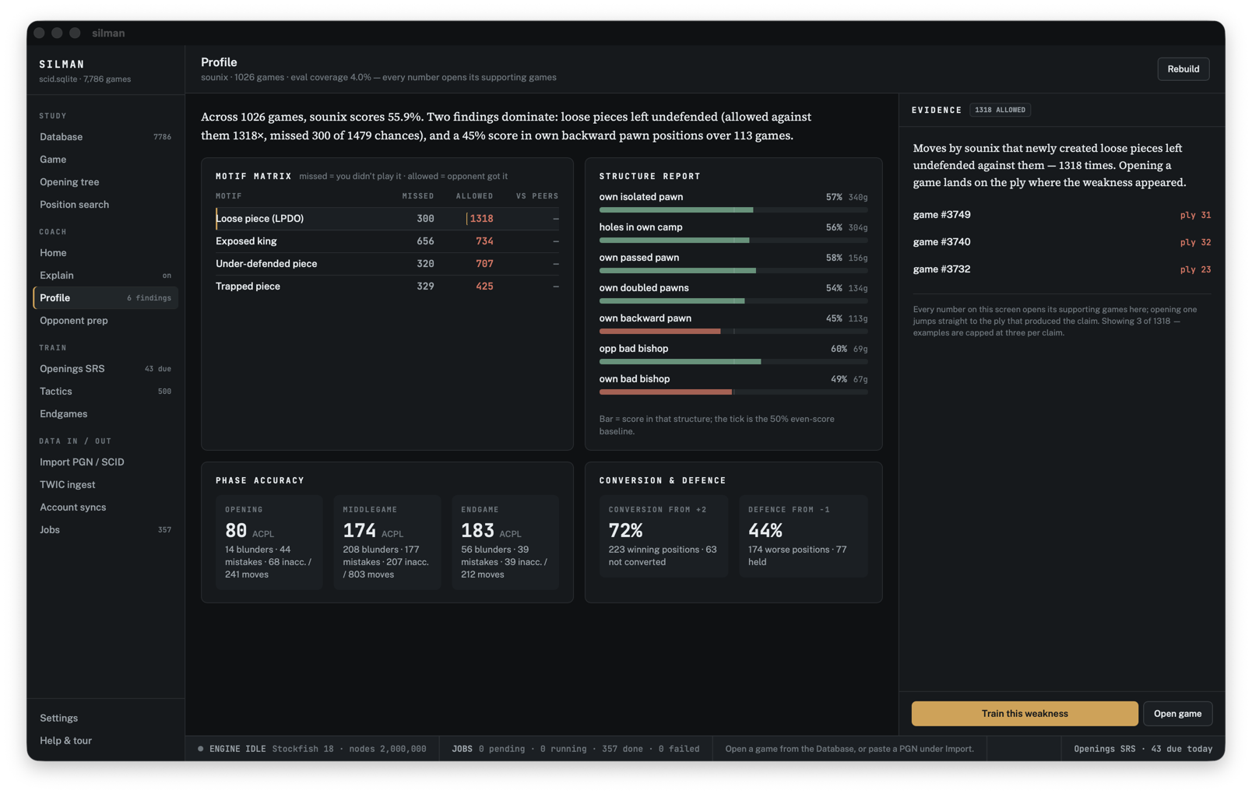
Task: Click the 1318 ALLOWED evidence badge
Action: (1000, 111)
